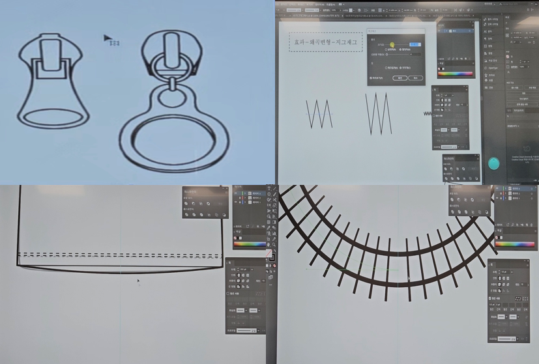The height and width of the screenshot is (364, 539).
Task: Click the highlighted Size value field
Action: tap(415, 44)
